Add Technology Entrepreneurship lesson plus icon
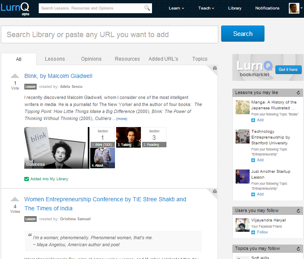 pos(253,160)
